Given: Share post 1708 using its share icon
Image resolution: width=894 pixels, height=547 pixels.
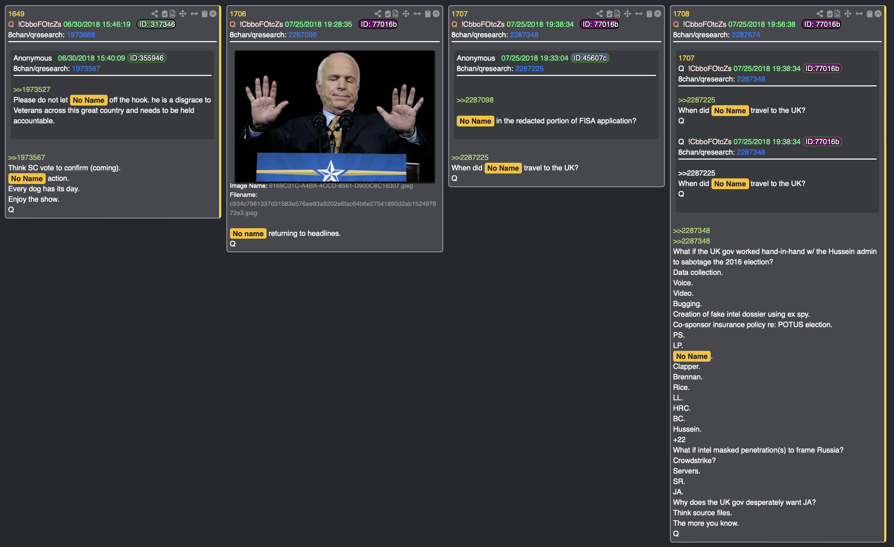Looking at the screenshot, I should [x=820, y=14].
